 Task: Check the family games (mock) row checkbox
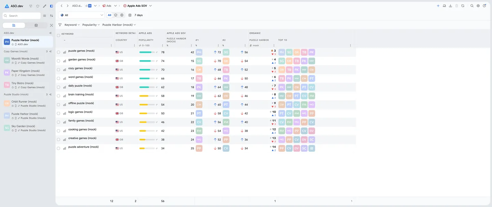click(x=58, y=122)
